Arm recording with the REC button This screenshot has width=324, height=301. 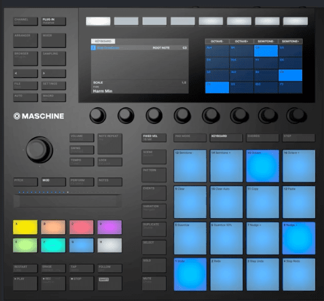54,283
